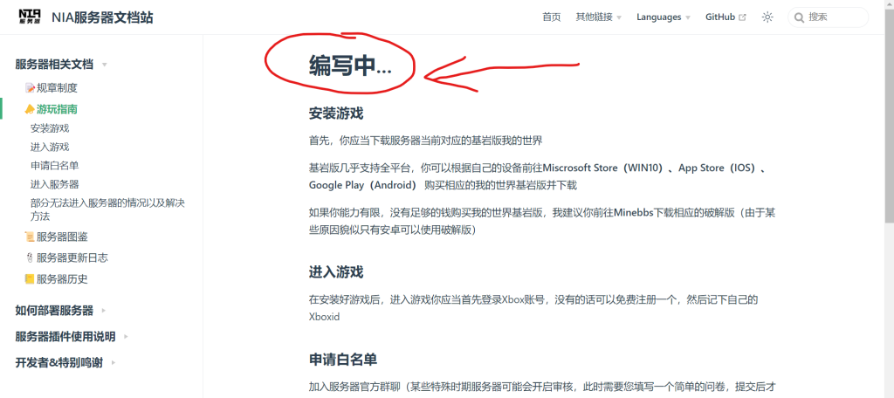Toggle the light/dark theme sun icon
This screenshot has width=894, height=398.
click(x=767, y=17)
